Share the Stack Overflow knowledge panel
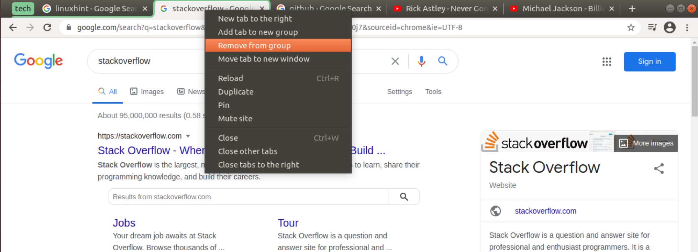Image resolution: width=698 pixels, height=252 pixels. tap(659, 168)
